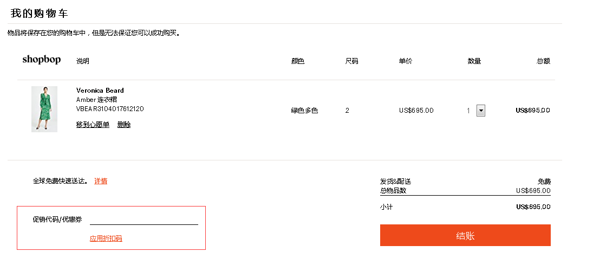This screenshot has height=258, width=593.
Task: Click the Veronica Beard brand name
Action: tap(100, 91)
